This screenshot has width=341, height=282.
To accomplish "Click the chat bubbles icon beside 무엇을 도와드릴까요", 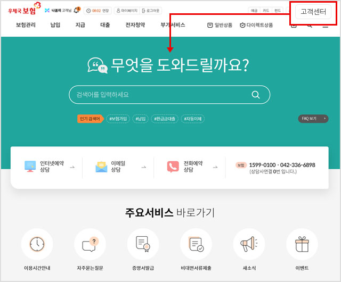I will pyautogui.click(x=98, y=65).
